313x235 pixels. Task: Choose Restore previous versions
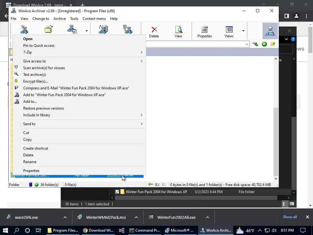79,108
